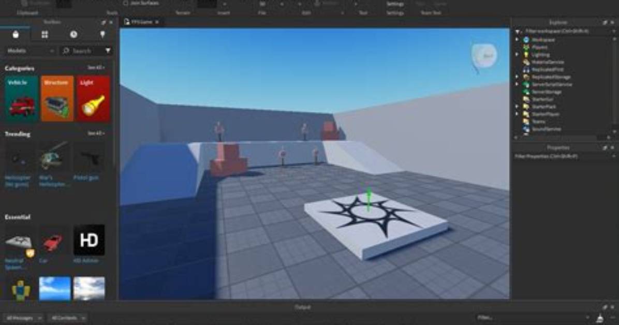619x325 pixels.
Task: Clear the Output with broom icon
Action: tap(600, 318)
